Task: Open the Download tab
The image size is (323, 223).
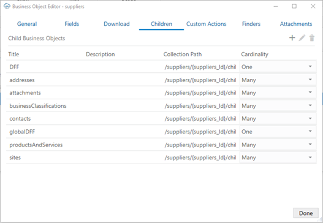Action: coord(116,24)
